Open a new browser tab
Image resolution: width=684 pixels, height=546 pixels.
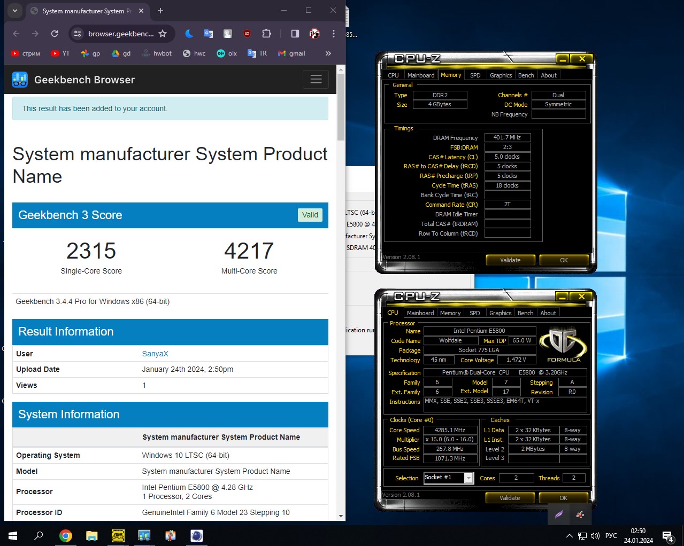coord(160,11)
